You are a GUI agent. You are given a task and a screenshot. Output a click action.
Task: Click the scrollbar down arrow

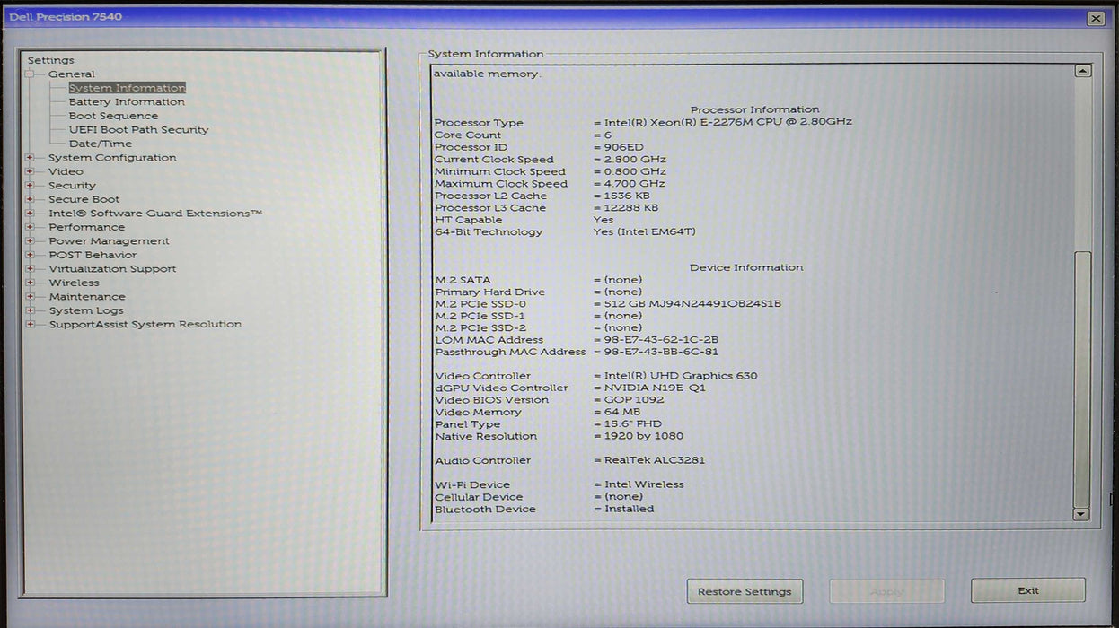tap(1080, 515)
